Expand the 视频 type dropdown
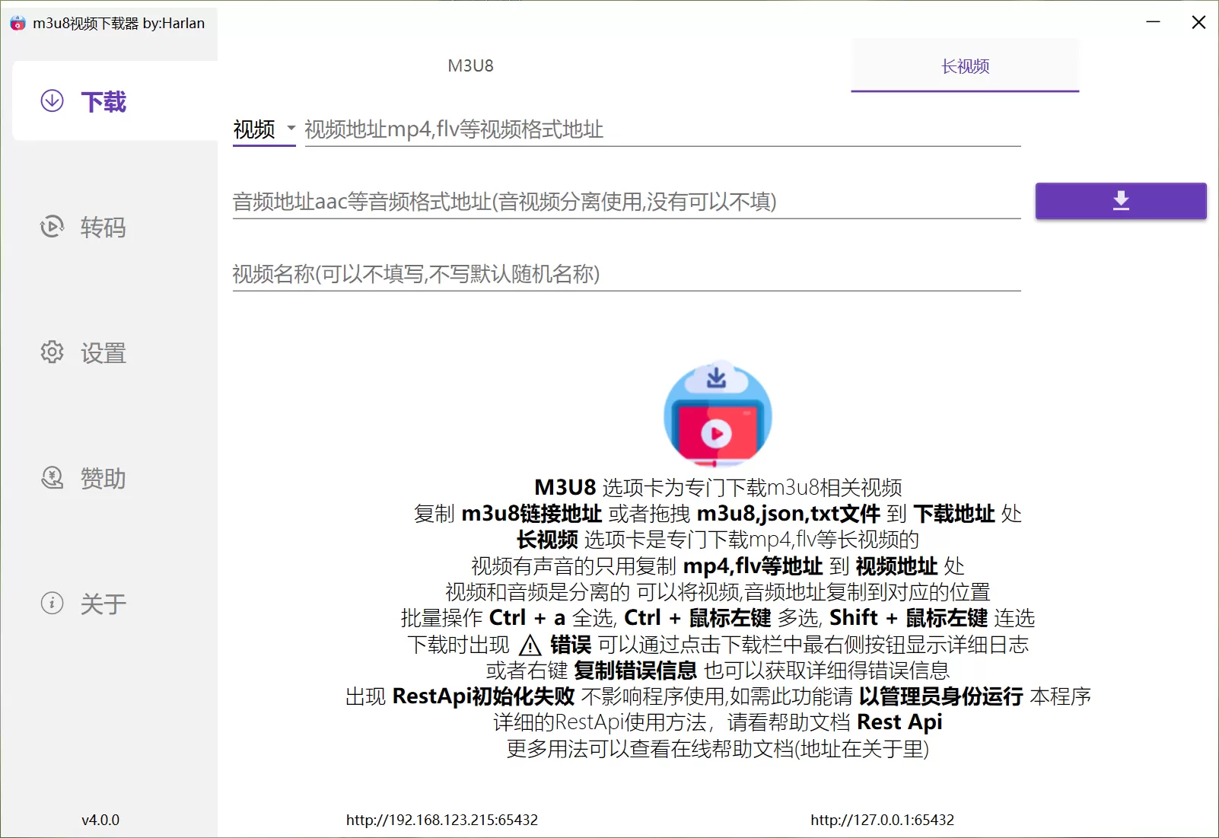Screen dimensions: 1219x838 [264, 129]
